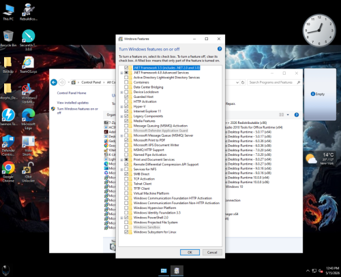Open the Windows Update blocker shortcut
341x277 pixels.
coord(28,93)
